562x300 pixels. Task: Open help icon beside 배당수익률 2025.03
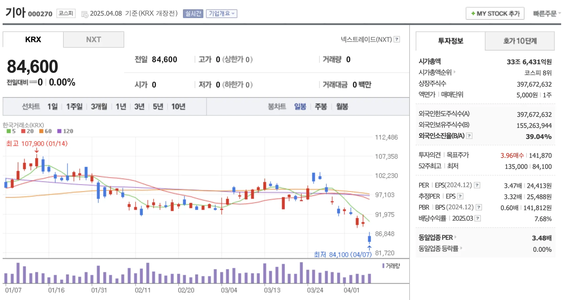[478, 218]
